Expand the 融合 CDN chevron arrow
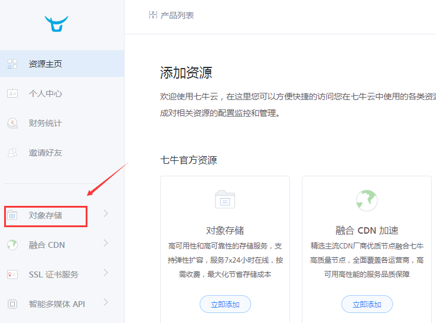Image resolution: width=436 pixels, height=323 pixels. coord(106,243)
